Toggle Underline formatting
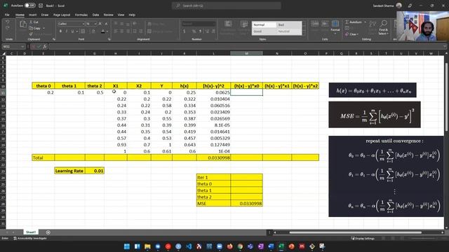This screenshot has width=449, height=252. 72,31
